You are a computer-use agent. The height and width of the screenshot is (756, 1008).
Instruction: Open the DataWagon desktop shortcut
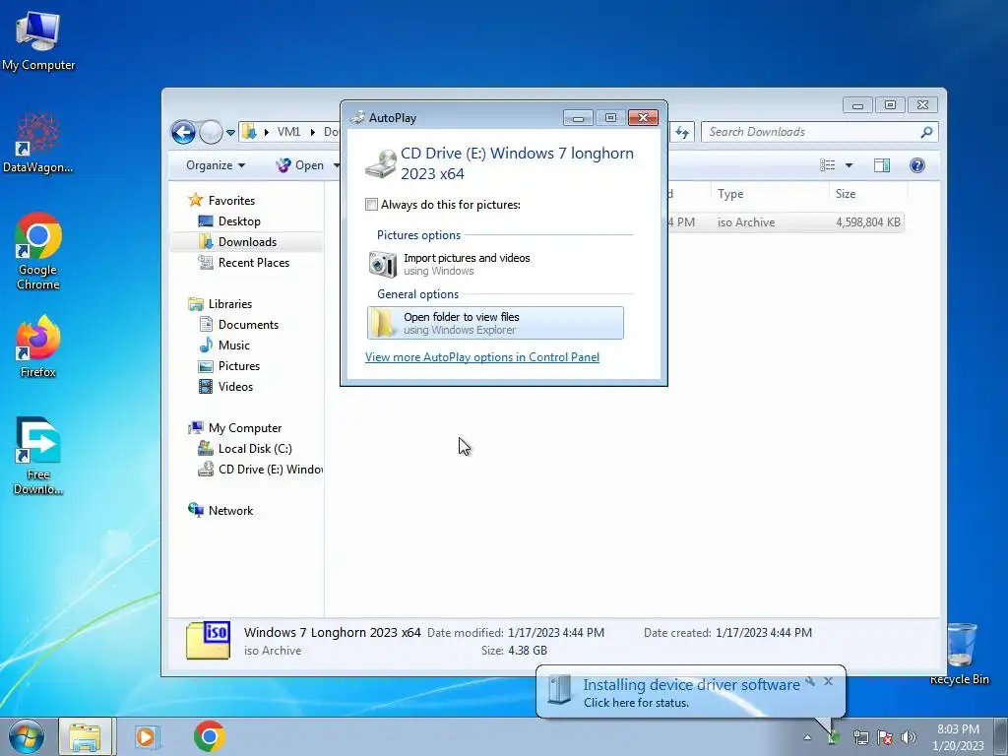[38, 143]
